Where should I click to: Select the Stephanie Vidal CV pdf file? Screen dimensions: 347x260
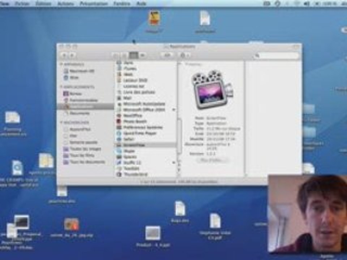(x=215, y=227)
